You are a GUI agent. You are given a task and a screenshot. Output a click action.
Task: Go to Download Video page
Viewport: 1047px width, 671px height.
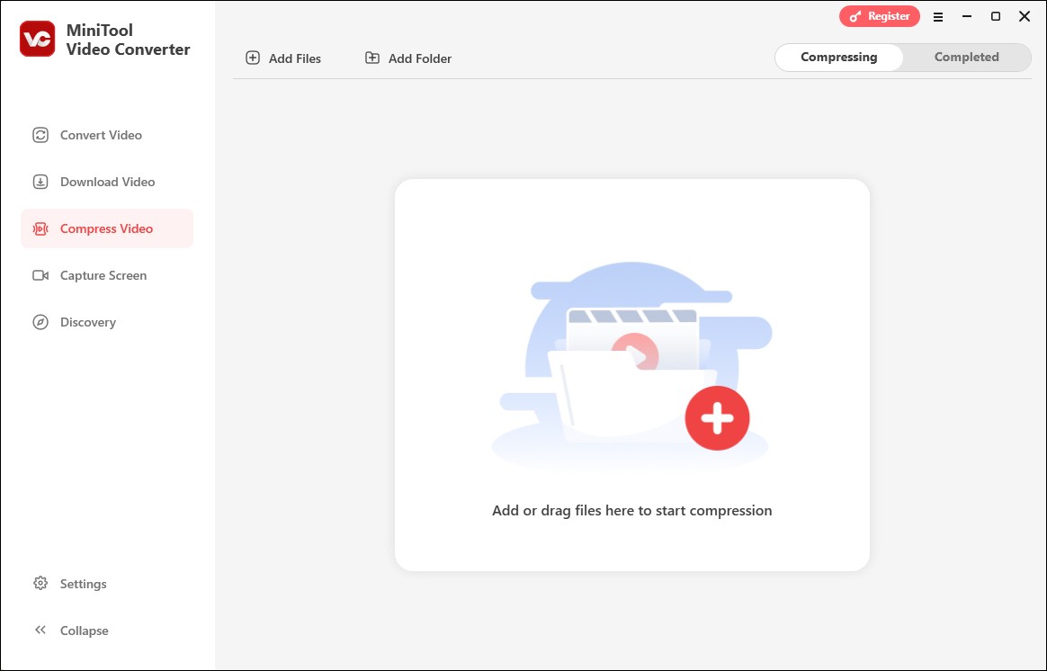point(108,182)
